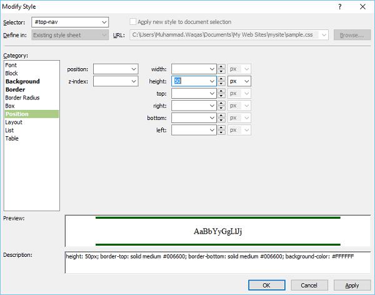Select Layout category
This screenshot has height=295, width=375.
point(14,122)
